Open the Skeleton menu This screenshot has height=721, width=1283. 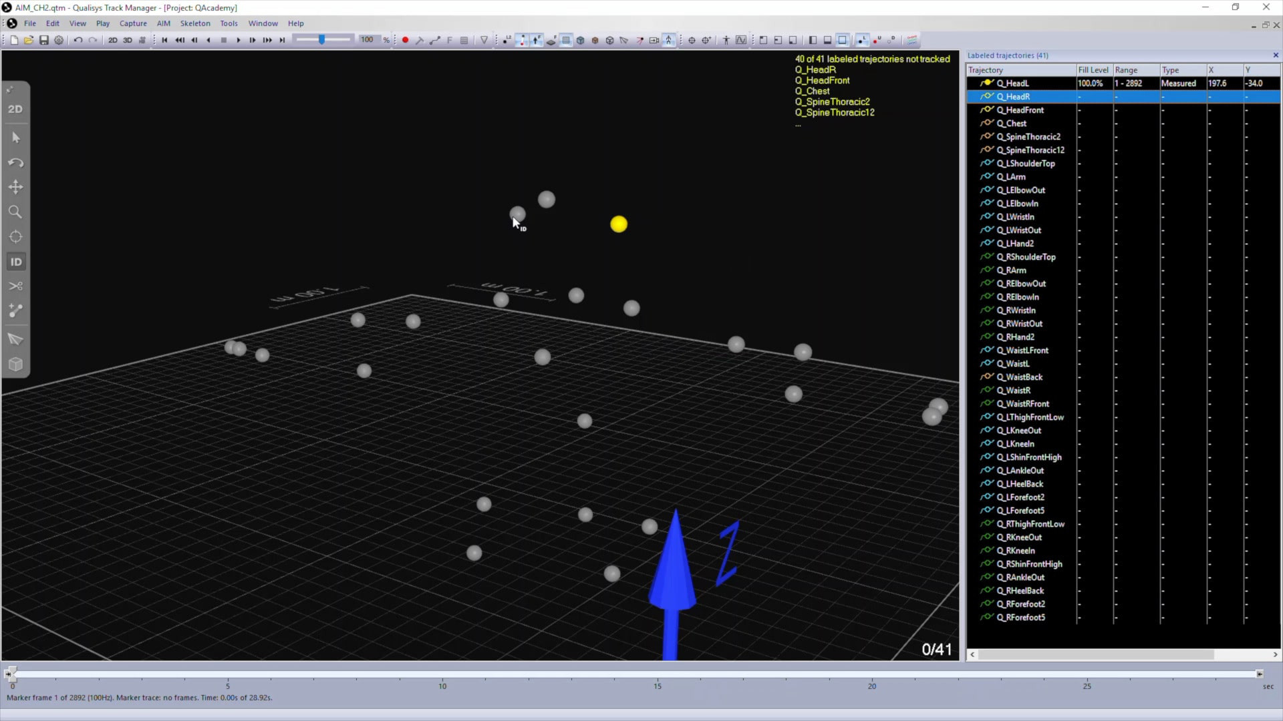(195, 23)
